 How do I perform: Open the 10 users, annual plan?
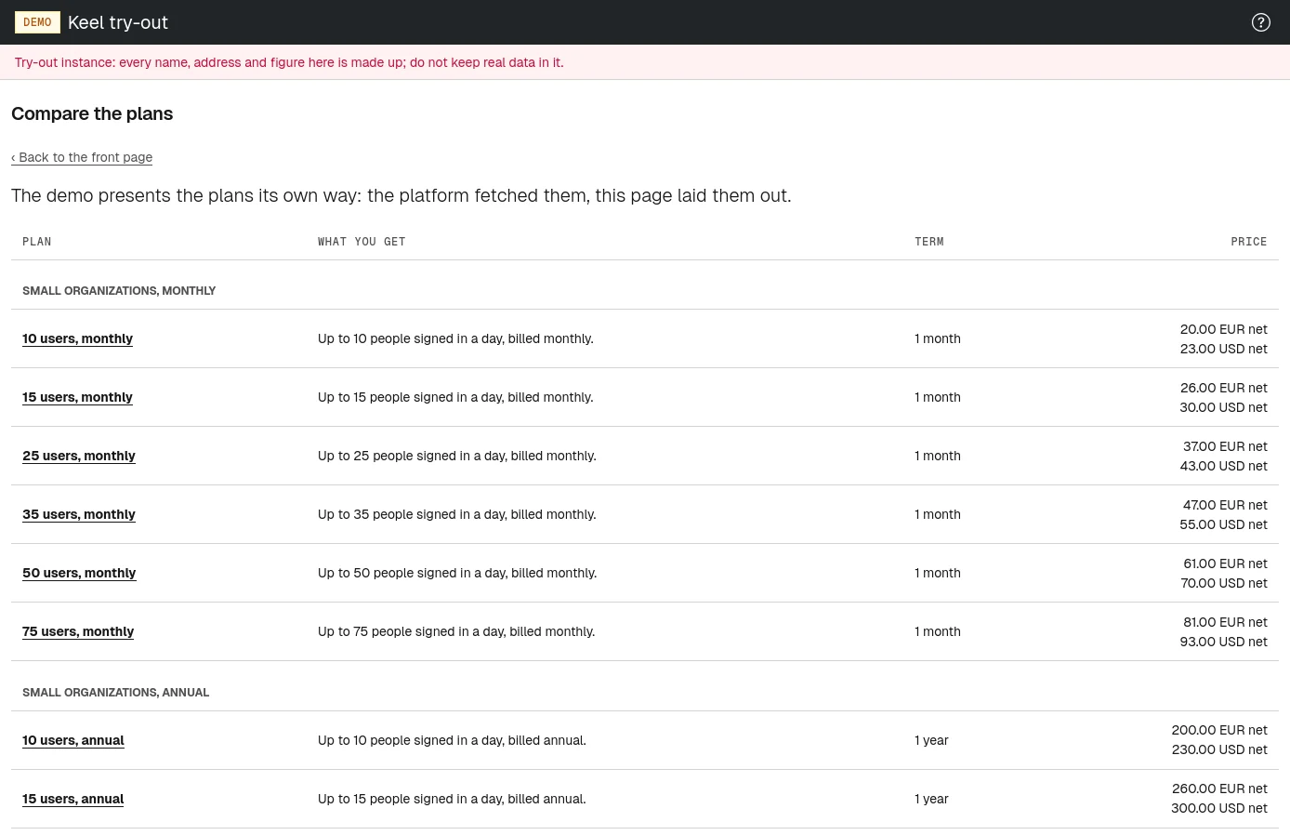pos(73,740)
